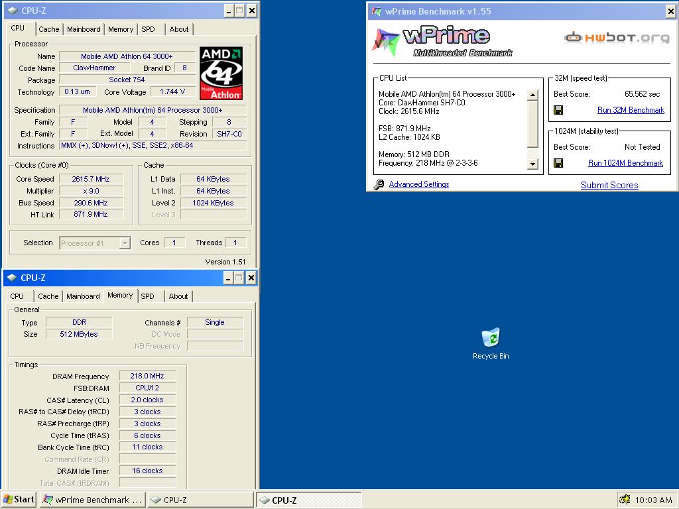This screenshot has width=679, height=509.
Task: Click the taskbar clock showing 10:03 AM
Action: click(653, 500)
